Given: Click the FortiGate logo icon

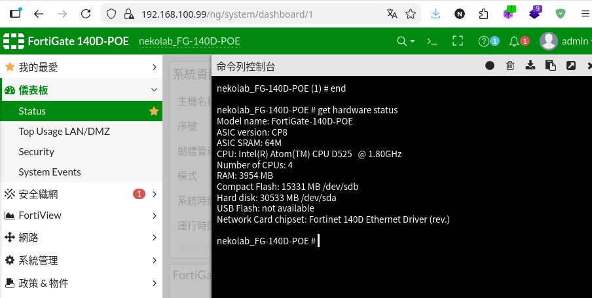Looking at the screenshot, I should [x=14, y=41].
